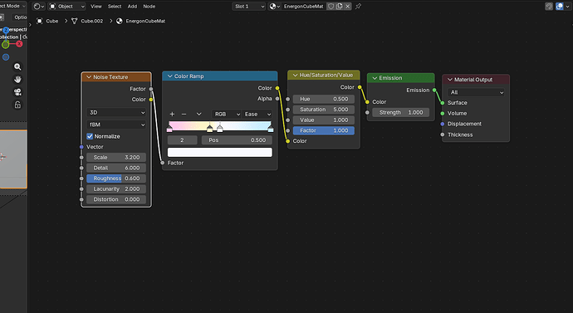
Task: Click the viewport pan hand icon
Action: (x=17, y=79)
